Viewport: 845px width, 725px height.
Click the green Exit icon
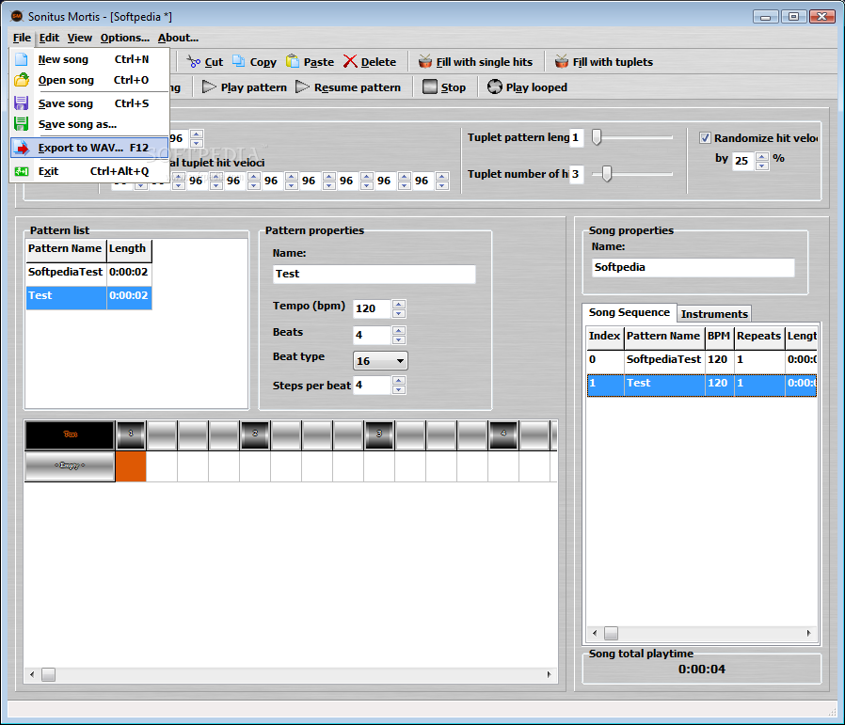tap(21, 171)
